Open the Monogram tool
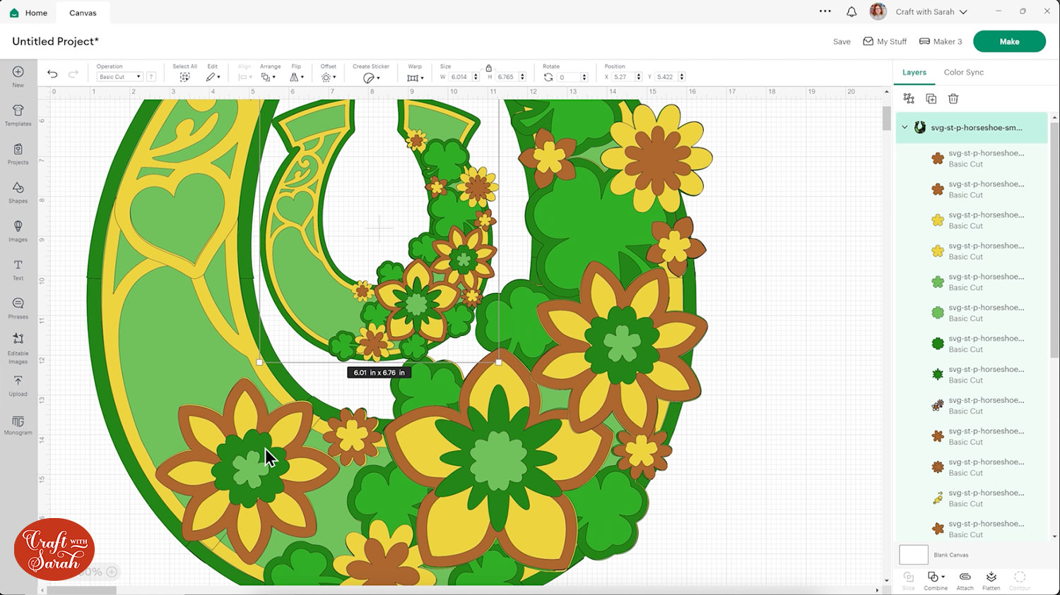The height and width of the screenshot is (595, 1060). point(18,426)
